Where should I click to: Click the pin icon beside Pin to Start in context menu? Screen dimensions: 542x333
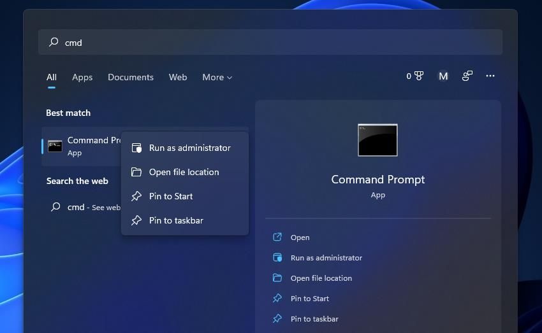(136, 196)
